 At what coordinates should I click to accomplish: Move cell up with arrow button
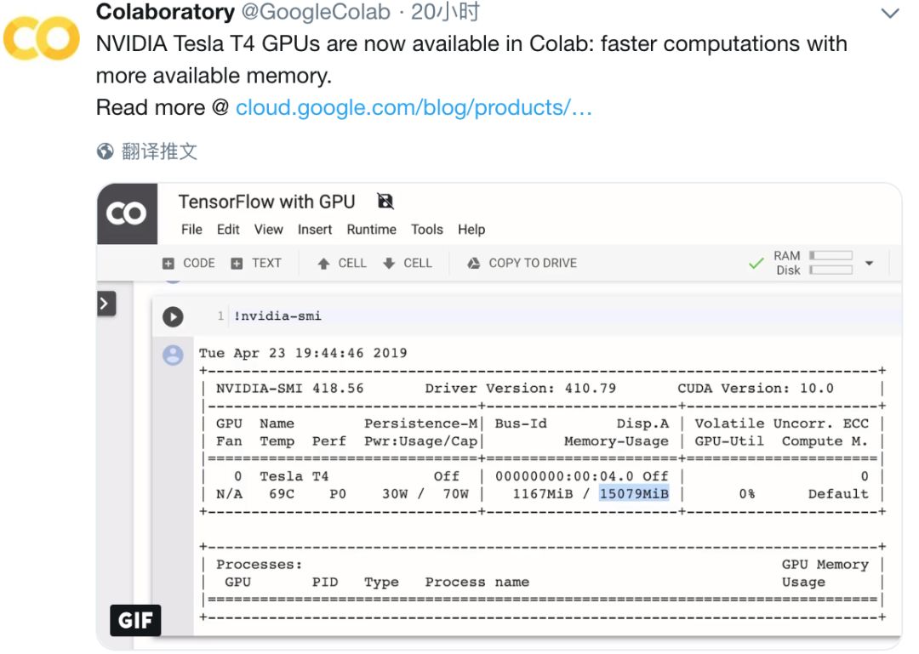(341, 264)
